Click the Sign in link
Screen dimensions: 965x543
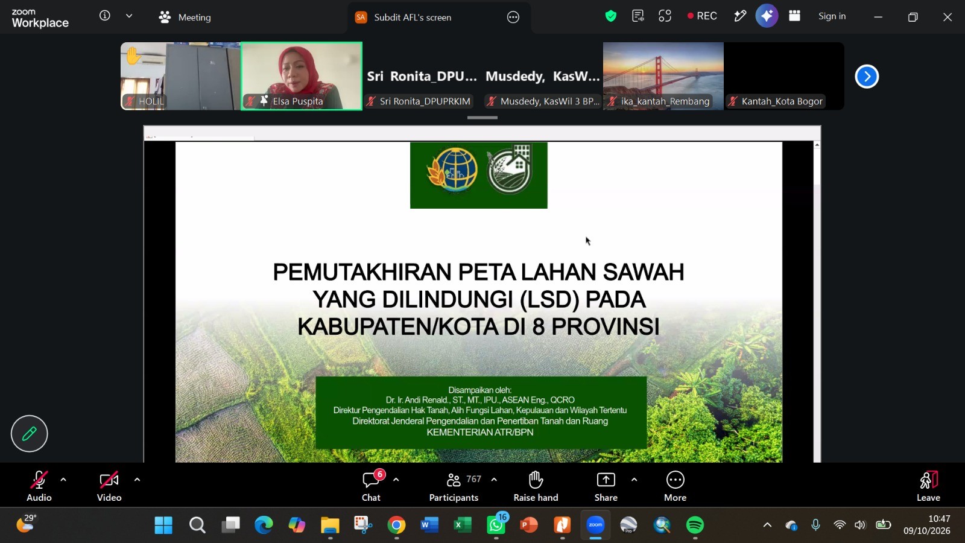coord(832,16)
